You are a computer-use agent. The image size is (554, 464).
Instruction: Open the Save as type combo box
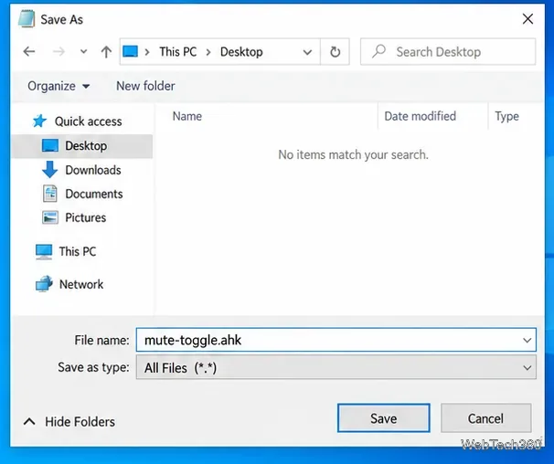(x=336, y=367)
